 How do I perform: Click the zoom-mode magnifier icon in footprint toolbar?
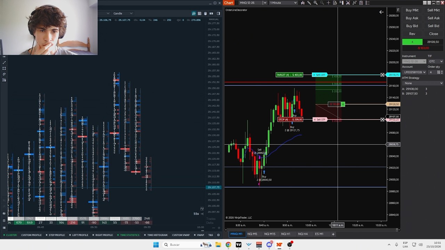(194, 14)
